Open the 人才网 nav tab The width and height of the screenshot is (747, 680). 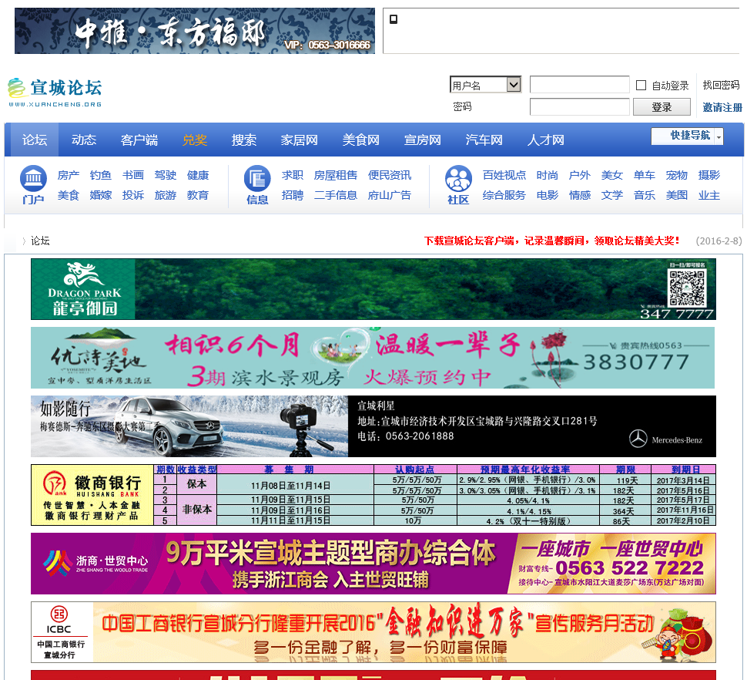pos(545,140)
